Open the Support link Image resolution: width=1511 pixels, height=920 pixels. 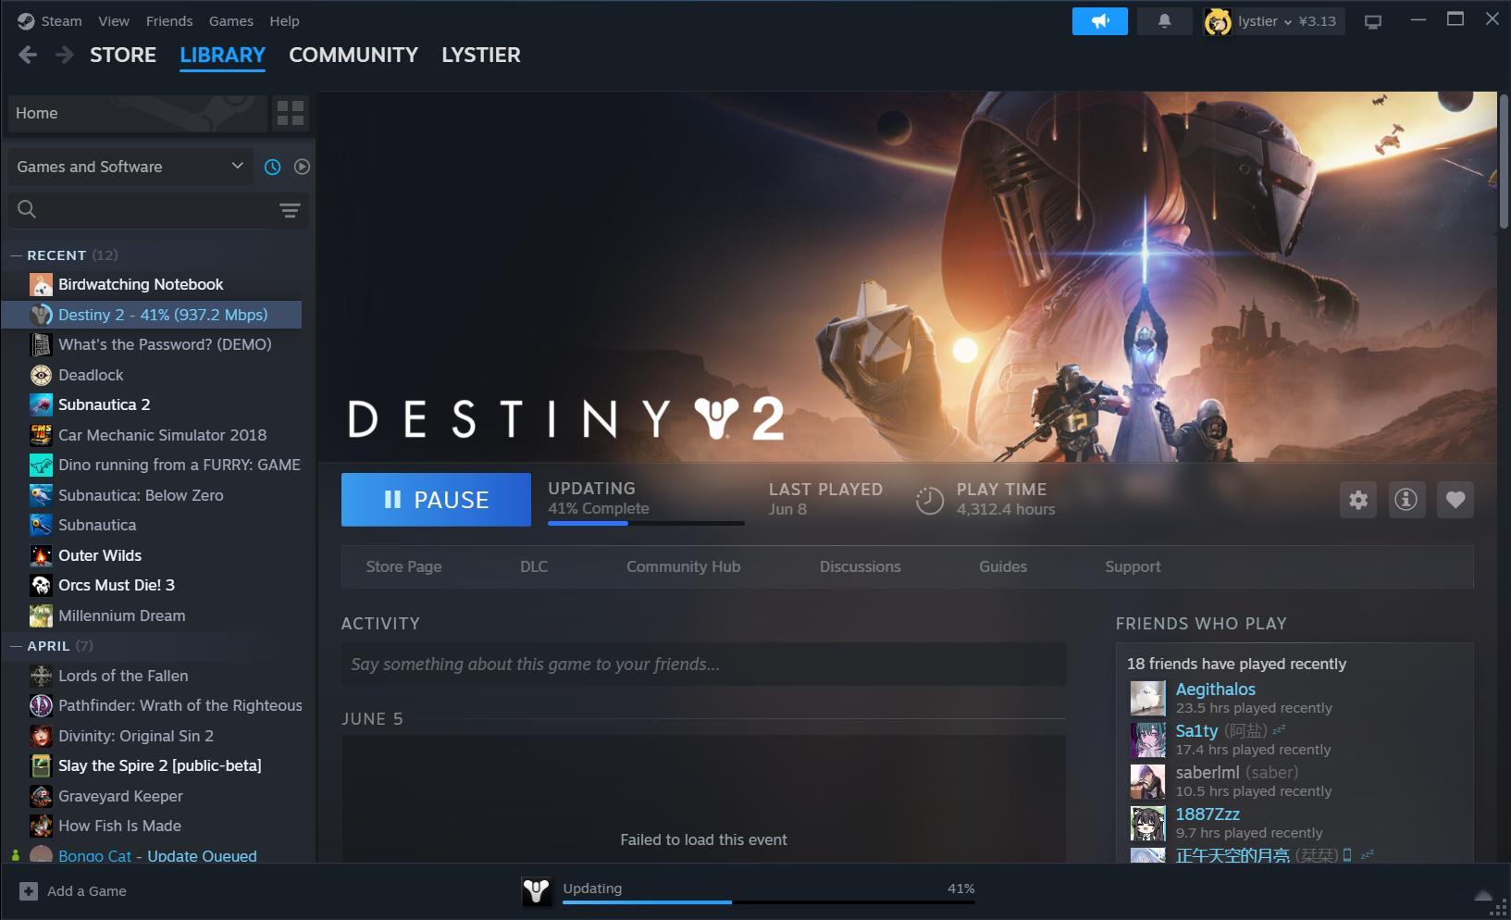[1133, 566]
